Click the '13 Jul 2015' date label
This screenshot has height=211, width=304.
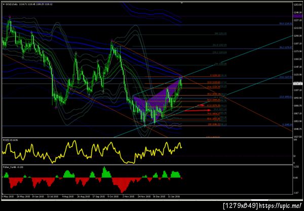[53, 196]
